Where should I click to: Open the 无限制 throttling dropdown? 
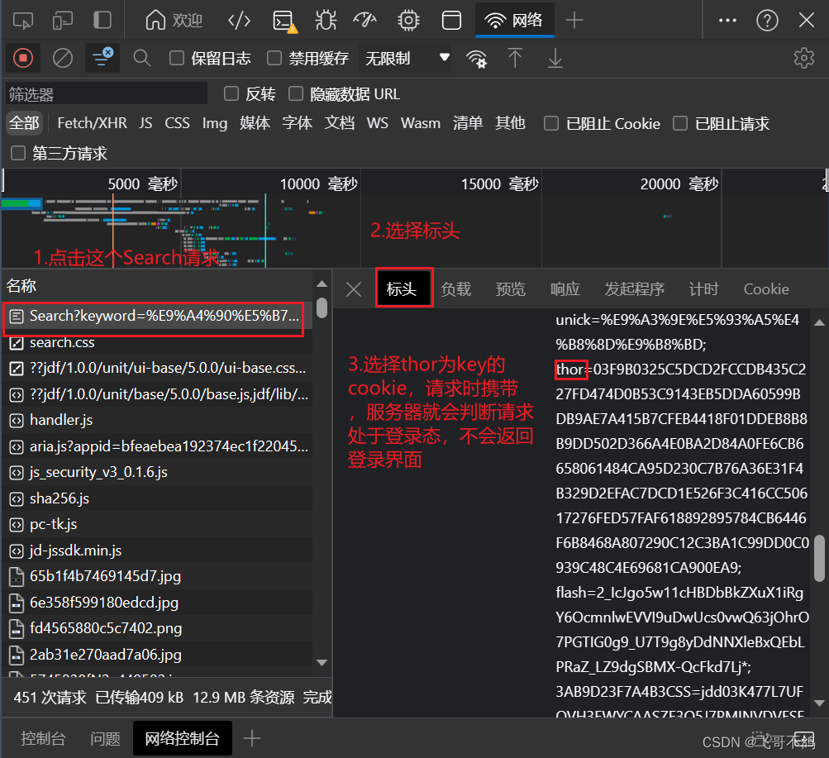click(x=406, y=58)
